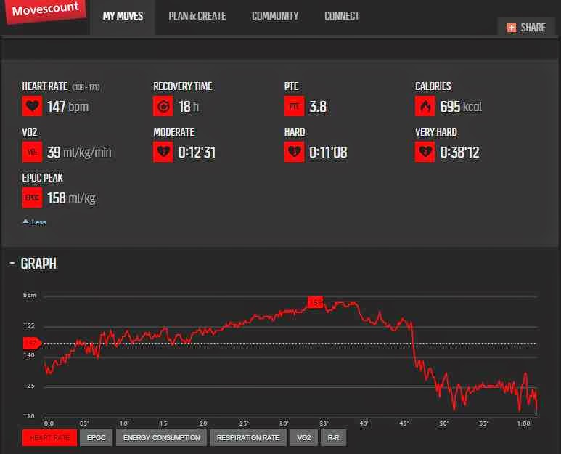
Task: Click the 3.8 PTE value
Action: (318, 106)
